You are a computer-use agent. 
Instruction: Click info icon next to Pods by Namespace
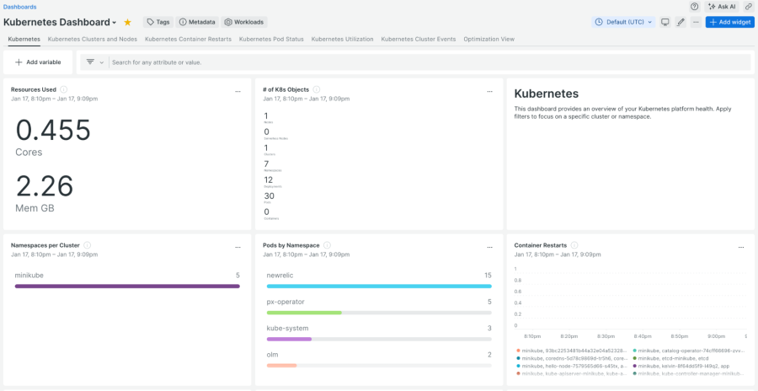pyautogui.click(x=328, y=245)
